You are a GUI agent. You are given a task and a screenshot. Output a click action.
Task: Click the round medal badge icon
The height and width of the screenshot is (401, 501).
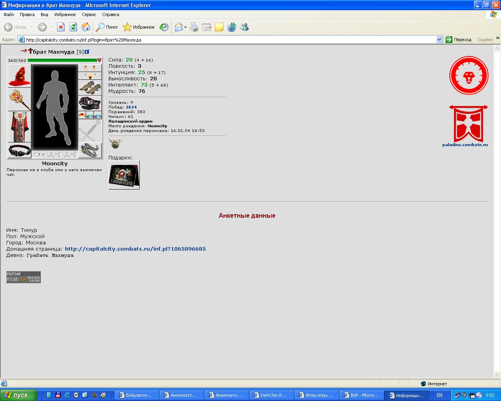115,144
